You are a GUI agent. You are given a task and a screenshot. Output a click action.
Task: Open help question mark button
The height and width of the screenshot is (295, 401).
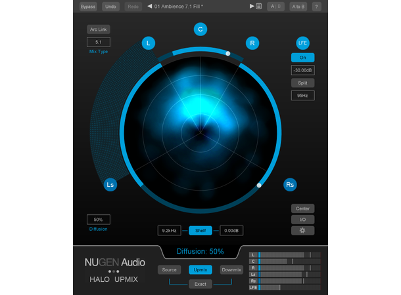click(316, 7)
